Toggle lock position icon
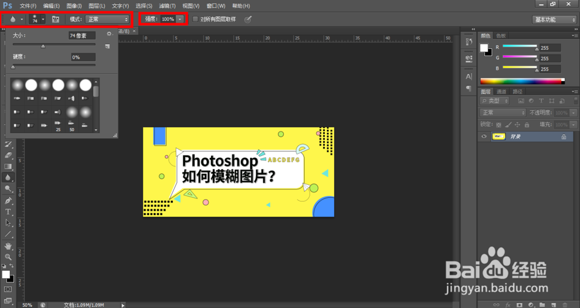Screen dimensions: 580x308 pyautogui.click(x=517, y=125)
